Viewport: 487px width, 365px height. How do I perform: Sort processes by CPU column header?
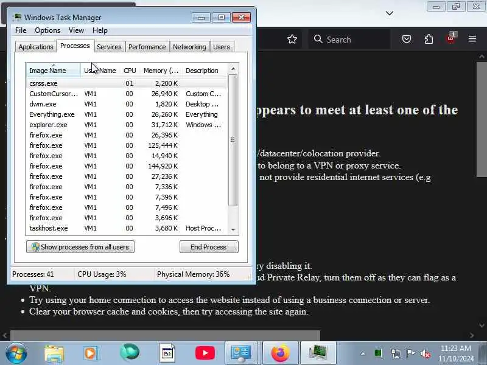[x=130, y=71]
